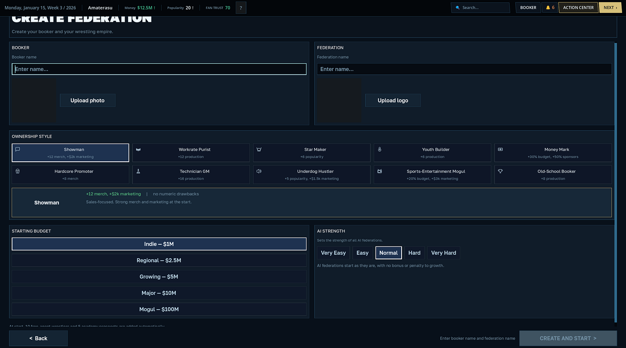Image resolution: width=626 pixels, height=348 pixels.
Task: Select Sports-Entertainment Mogul style
Action: pyautogui.click(x=433, y=175)
